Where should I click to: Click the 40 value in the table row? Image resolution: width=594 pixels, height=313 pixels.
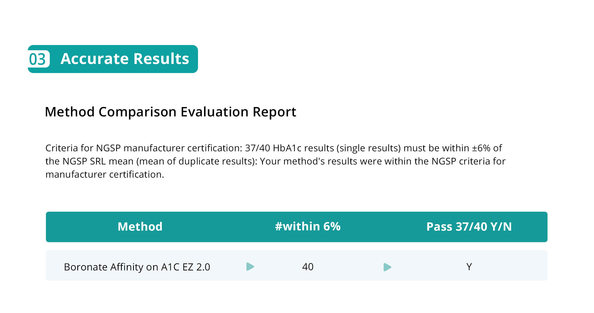(308, 267)
